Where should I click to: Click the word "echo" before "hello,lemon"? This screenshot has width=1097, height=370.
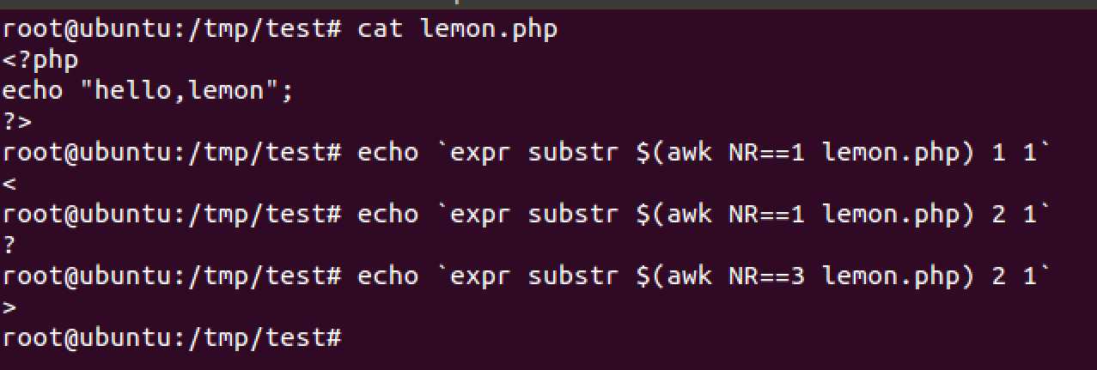point(33,90)
